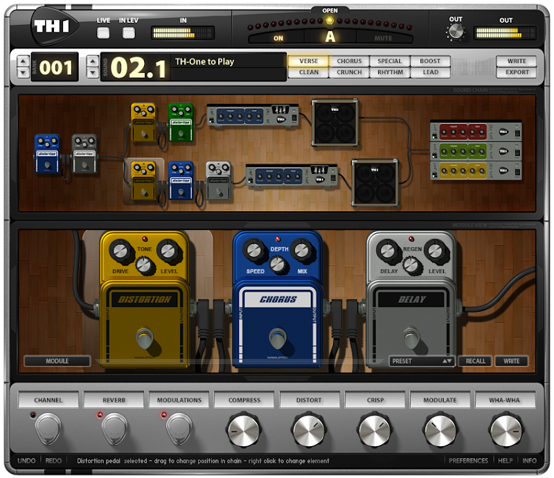Click the tuner note display A
554x478 pixels.
pyautogui.click(x=330, y=37)
